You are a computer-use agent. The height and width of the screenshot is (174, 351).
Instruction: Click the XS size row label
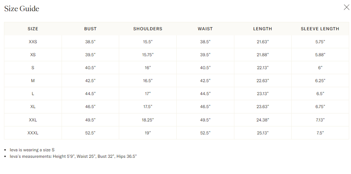tap(33, 55)
